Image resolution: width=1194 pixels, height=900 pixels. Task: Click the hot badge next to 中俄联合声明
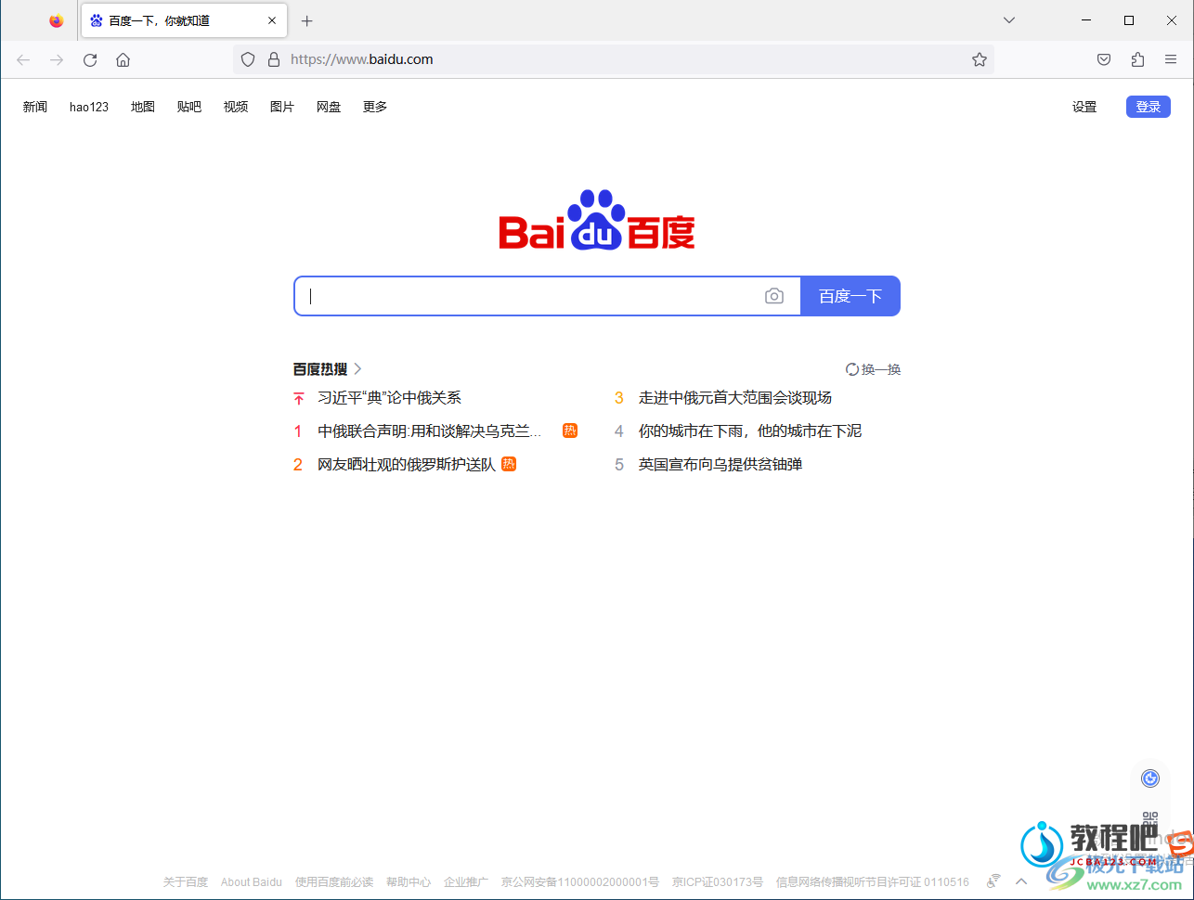570,431
